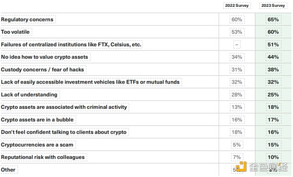This screenshot has height=177, width=293.
Task: Select No idea how to value crypto assets
Action: tap(44, 57)
